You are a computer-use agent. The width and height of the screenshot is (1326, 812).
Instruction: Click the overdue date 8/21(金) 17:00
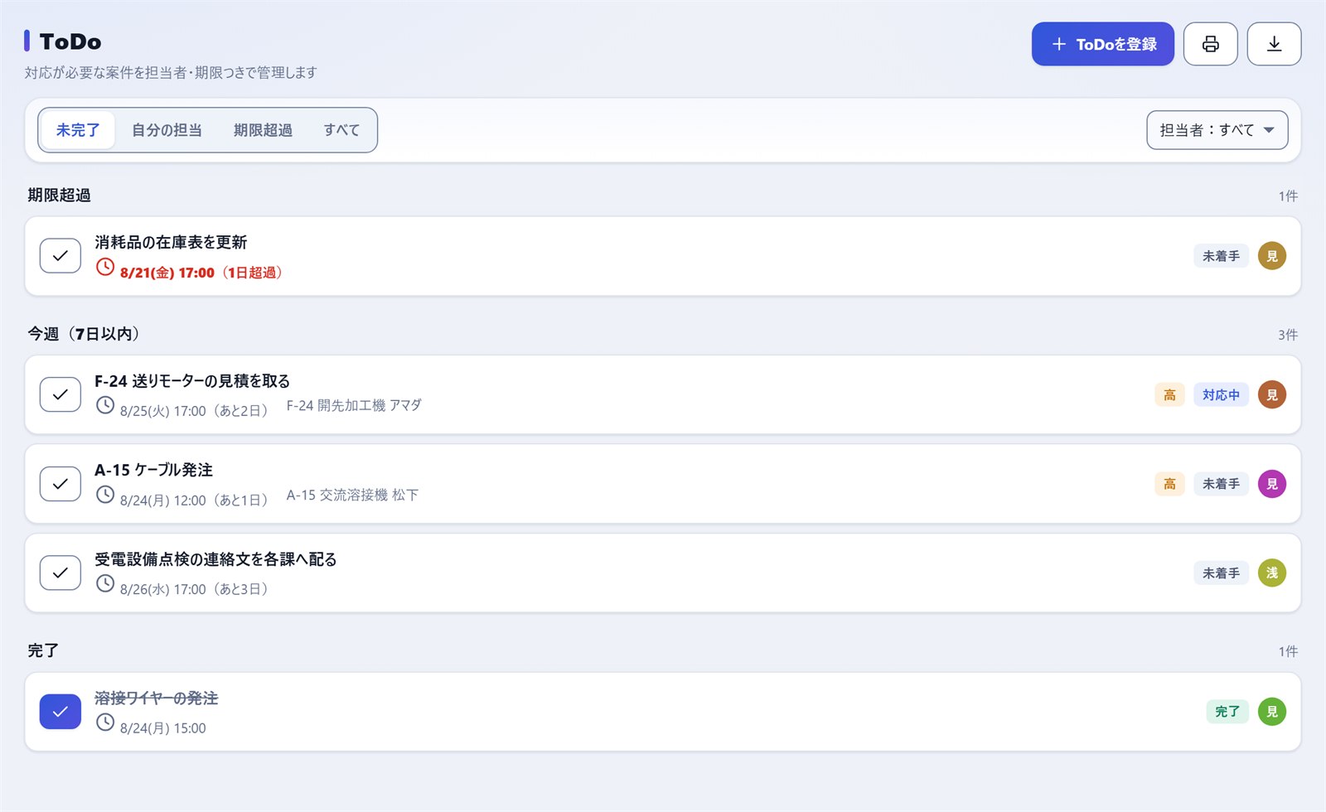pos(167,273)
